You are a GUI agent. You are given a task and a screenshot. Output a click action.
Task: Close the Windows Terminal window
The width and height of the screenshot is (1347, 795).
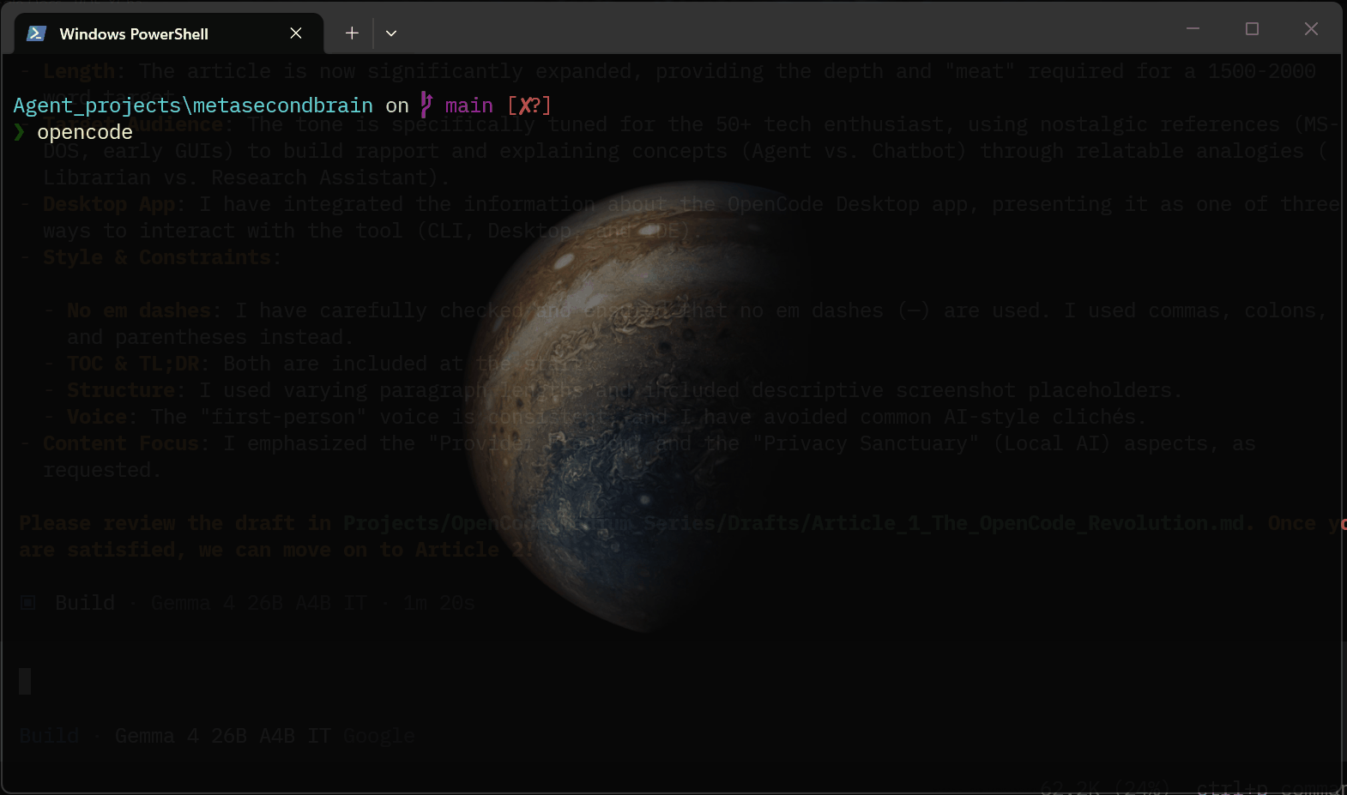(1311, 29)
